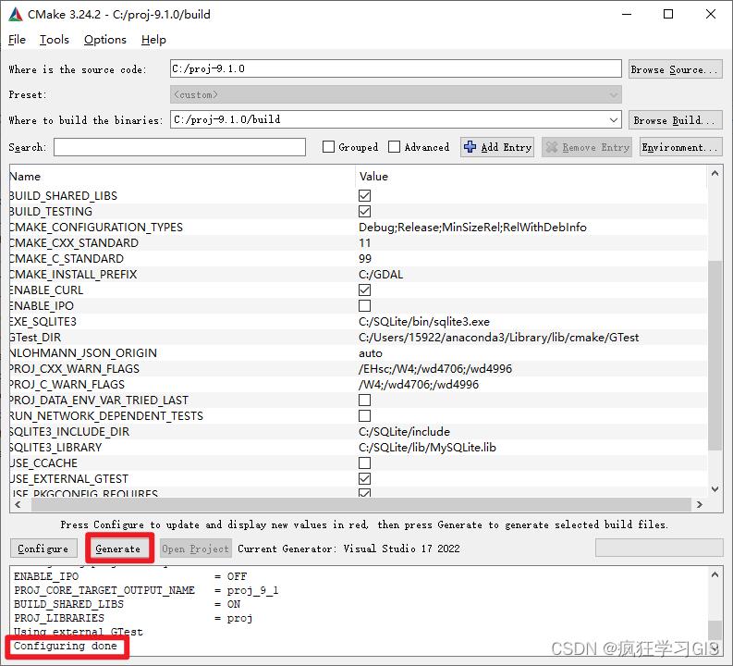
Task: Click the plus icon on Add Entry
Action: click(x=470, y=147)
